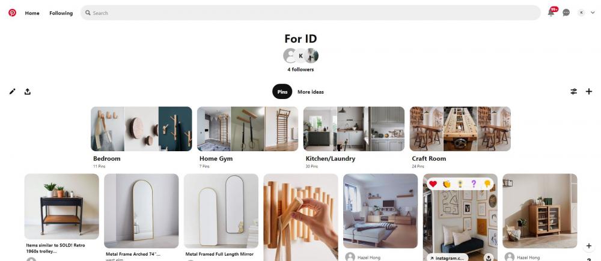
Task: Switch to the More ideas tab
Action: click(x=311, y=92)
